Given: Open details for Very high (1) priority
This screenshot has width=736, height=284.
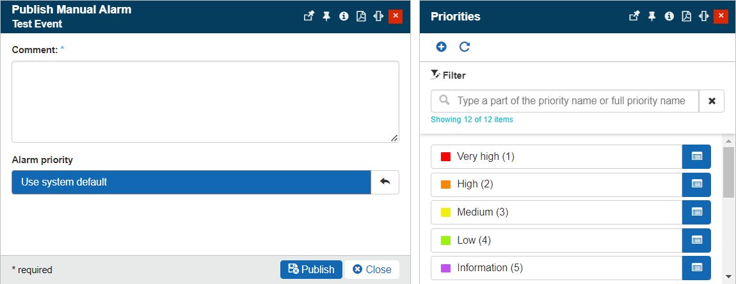Looking at the screenshot, I should [696, 157].
